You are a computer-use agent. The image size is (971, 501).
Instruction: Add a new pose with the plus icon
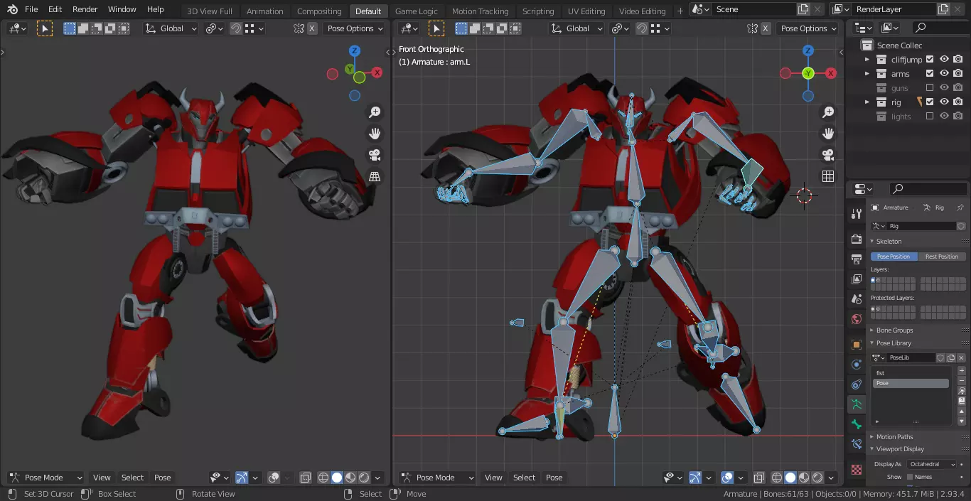click(x=962, y=370)
